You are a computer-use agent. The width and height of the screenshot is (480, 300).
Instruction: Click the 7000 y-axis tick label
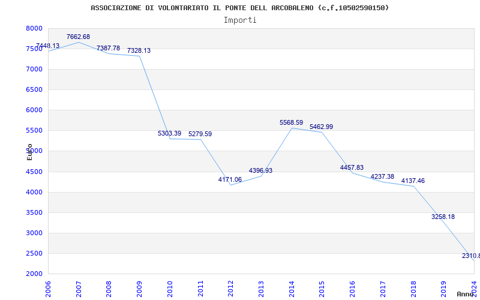[x=35, y=69]
